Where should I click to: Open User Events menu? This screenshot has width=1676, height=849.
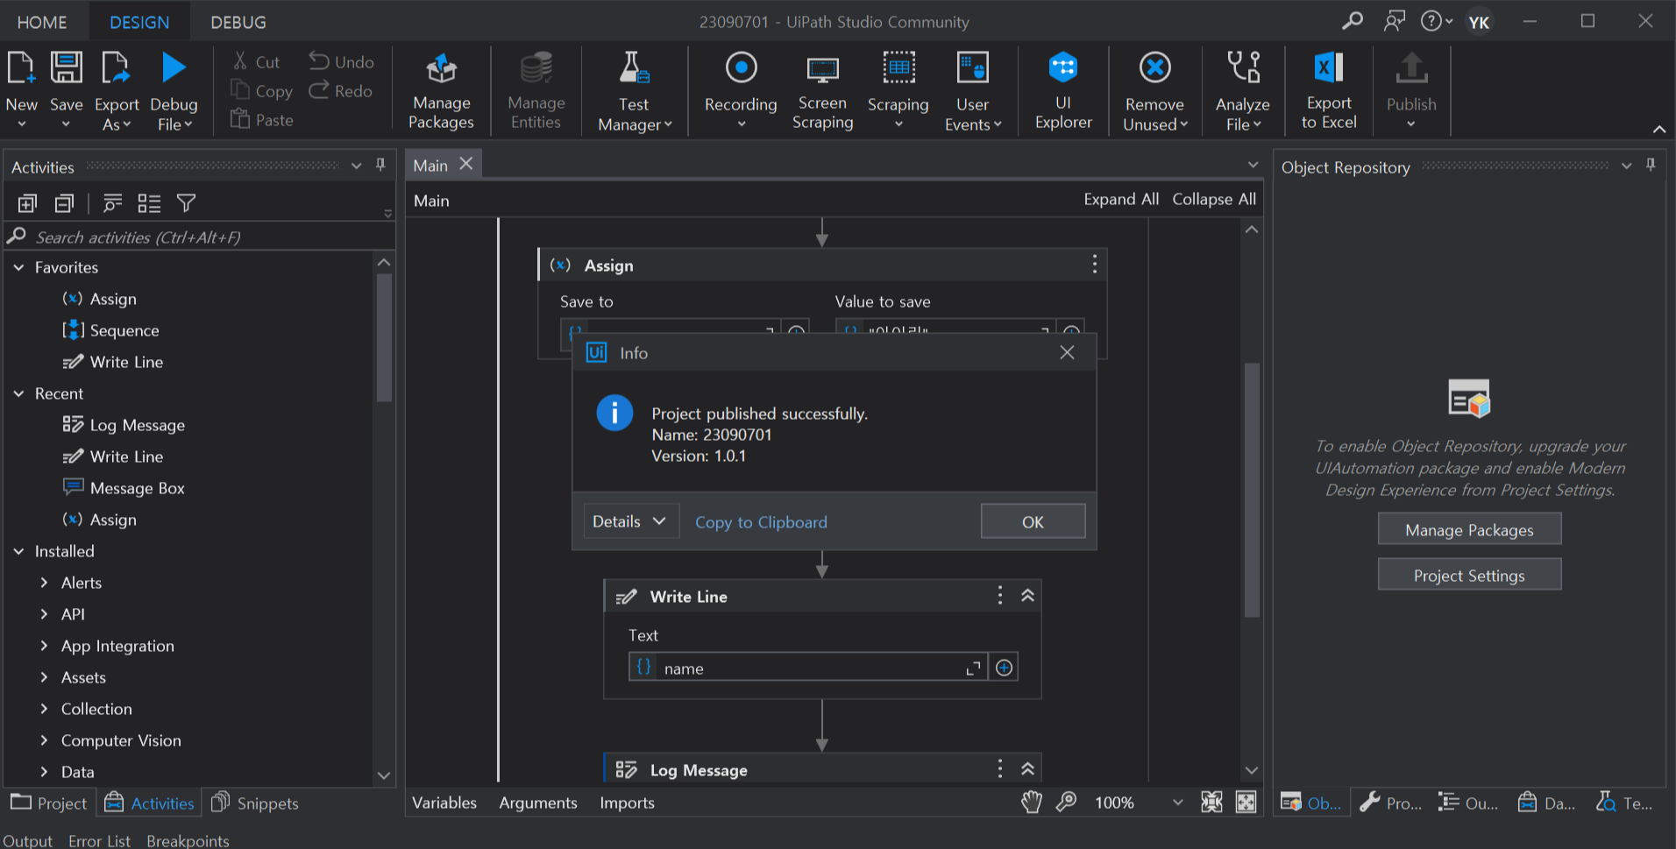972,91
